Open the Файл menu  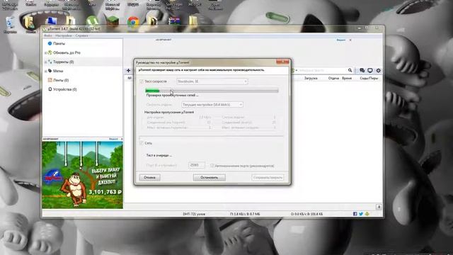coord(48,35)
